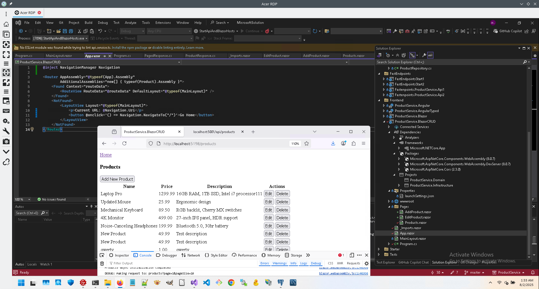
Task: Click the Hot Reload flame icon
Action: pyautogui.click(x=267, y=31)
